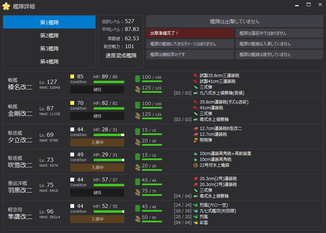Image resolution: width=326 pixels, height=233 pixels.
Task: Click the red gun icon beside 試製35.6cm三連装砲
Action: (196, 76)
